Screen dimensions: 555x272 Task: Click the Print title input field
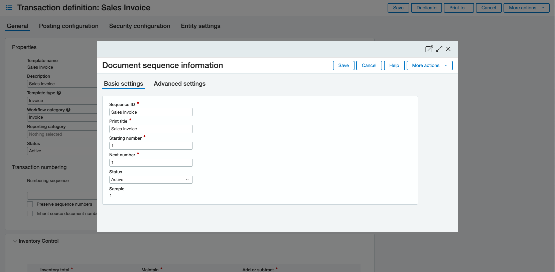coord(151,129)
